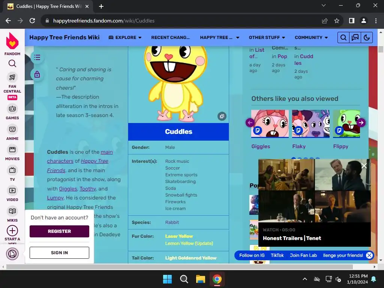Toggle dark theme moon icon

[x=367, y=37]
